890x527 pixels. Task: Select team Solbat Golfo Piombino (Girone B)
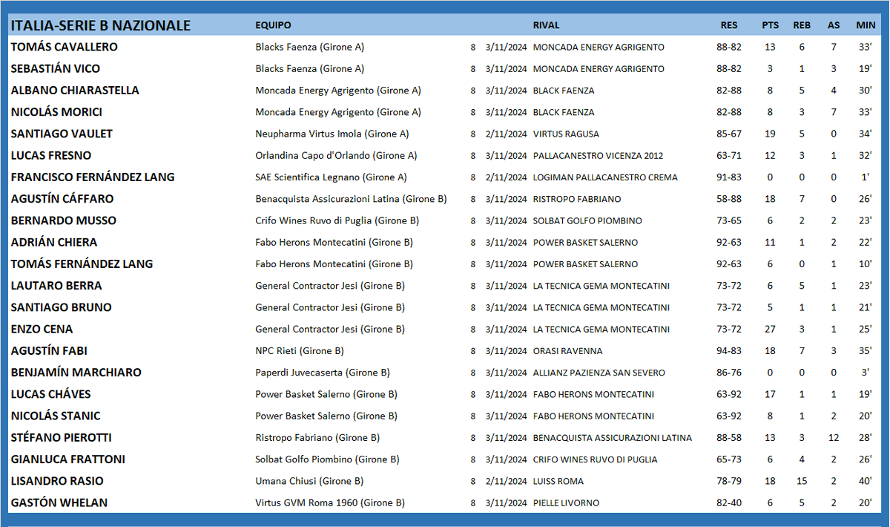tap(327, 459)
